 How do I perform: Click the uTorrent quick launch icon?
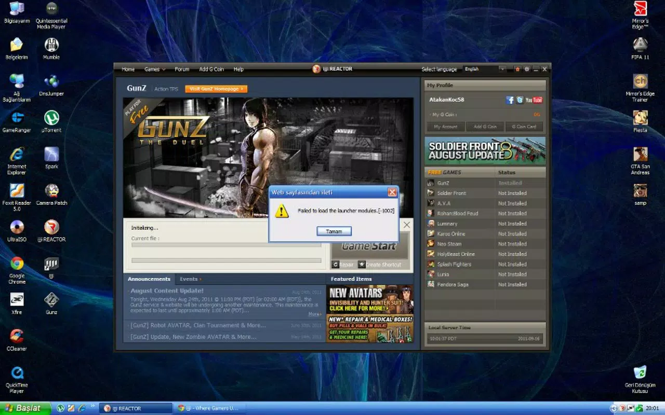[x=60, y=408]
